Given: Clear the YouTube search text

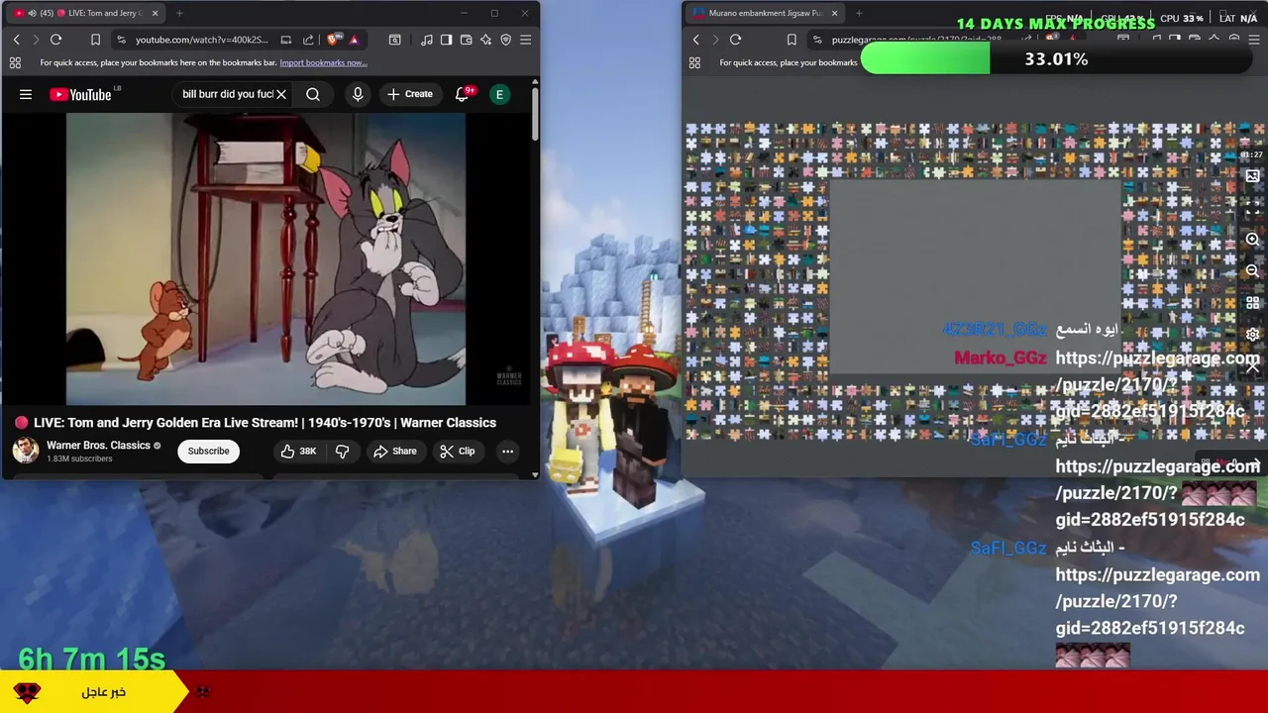Looking at the screenshot, I should pyautogui.click(x=281, y=94).
